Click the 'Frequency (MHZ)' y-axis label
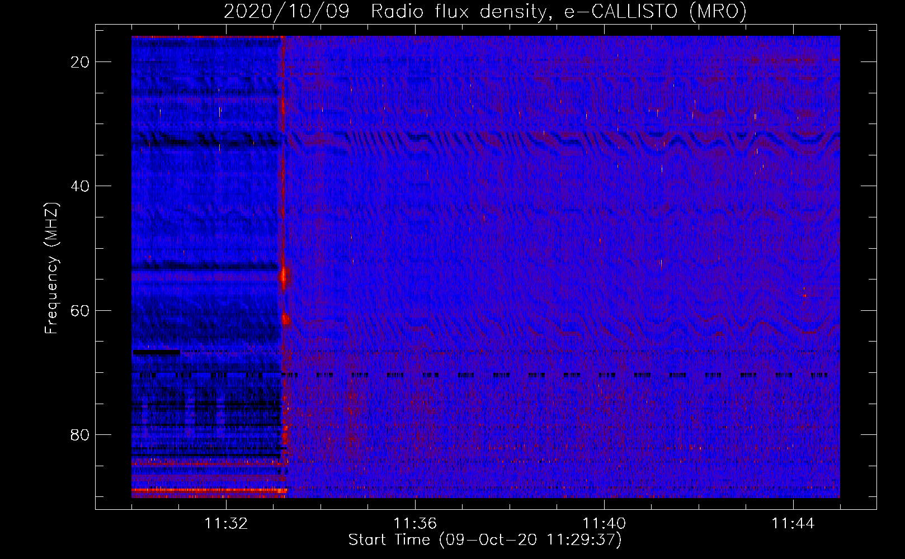Screen dimensions: 905x559 pyautogui.click(x=51, y=268)
